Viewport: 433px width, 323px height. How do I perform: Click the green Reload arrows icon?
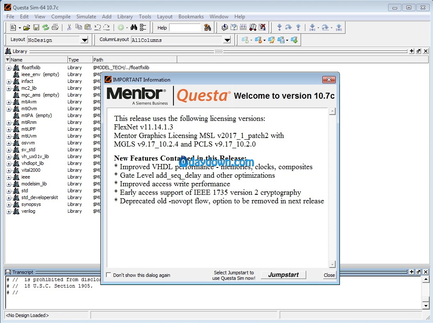[x=46, y=27]
